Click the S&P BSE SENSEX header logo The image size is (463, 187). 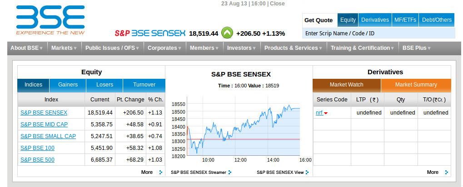(x=150, y=33)
